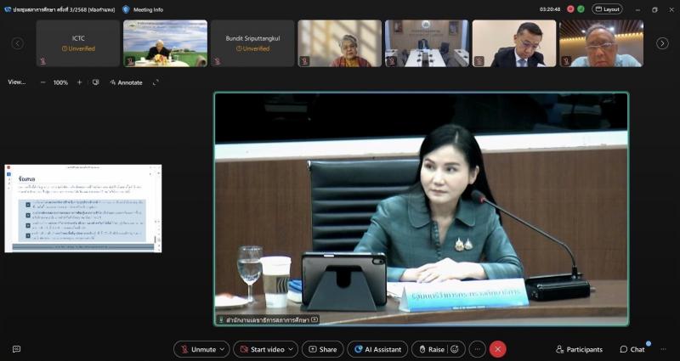Open more options in the bottom meeting controls
The height and width of the screenshot is (361, 680).
point(478,349)
